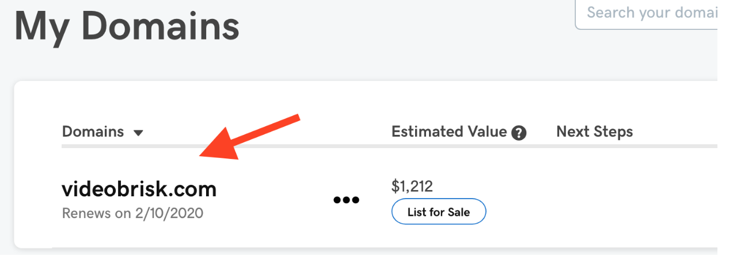Viewport: 737px width, 256px height.
Task: Click the $1,212 estimated value amount
Action: click(412, 186)
